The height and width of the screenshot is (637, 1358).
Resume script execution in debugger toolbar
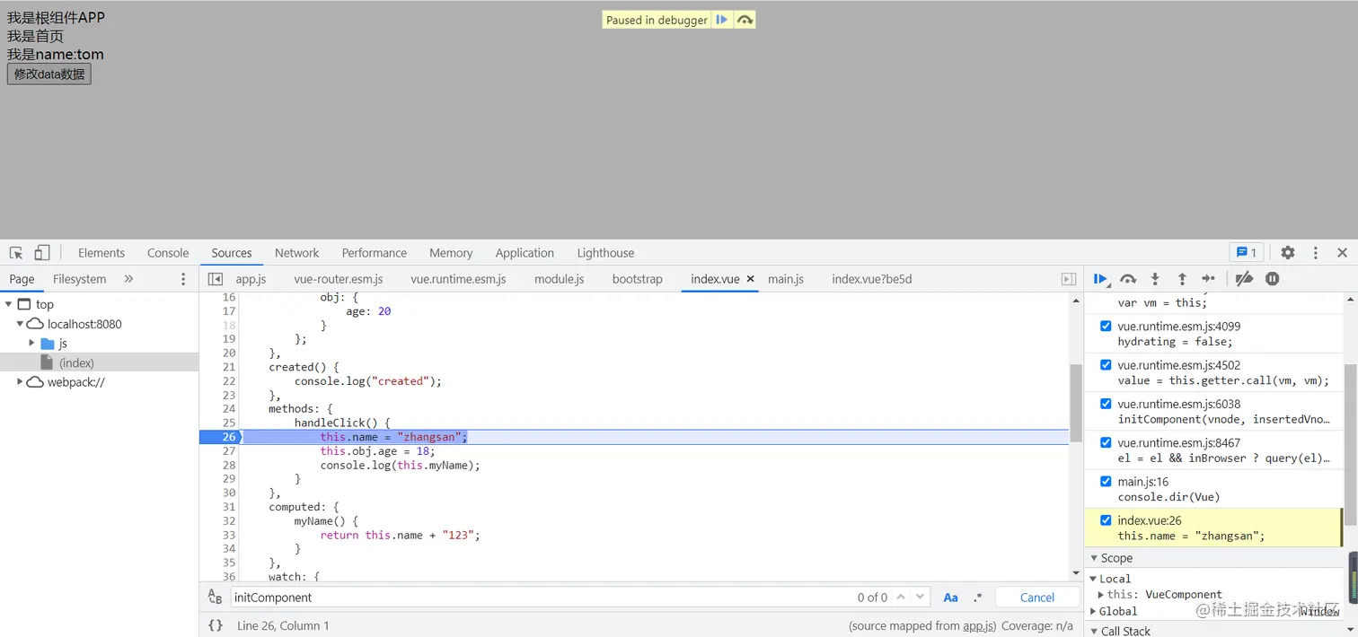click(1100, 279)
